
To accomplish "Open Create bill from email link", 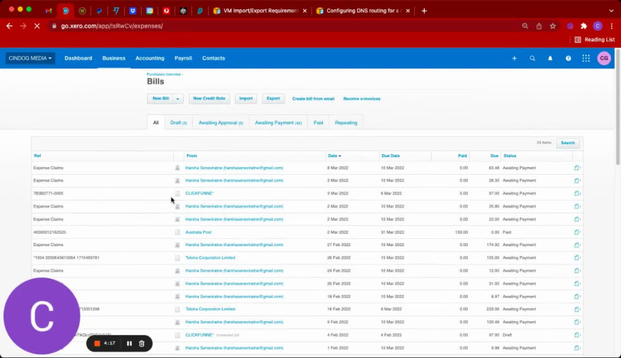I will click(313, 99).
